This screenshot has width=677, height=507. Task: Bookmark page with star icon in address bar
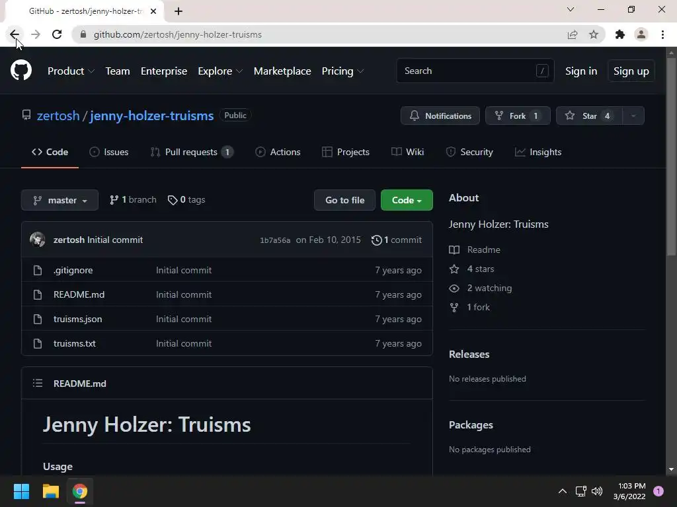click(594, 34)
